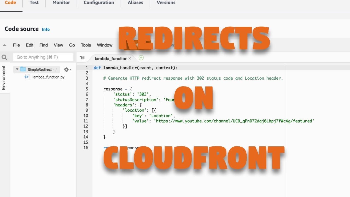The height and width of the screenshot is (197, 350).
Task: Open the Monitor tab
Action: [61, 3]
